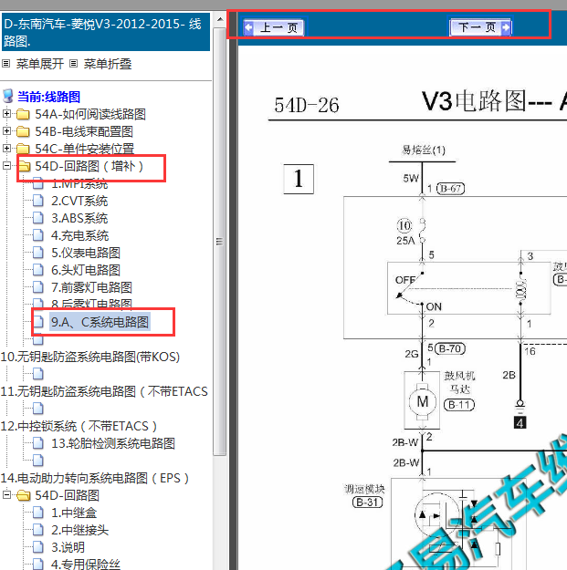Click page icon beside 7.前雾灯电路图
Viewport: 567px width, 570px height.
38,287
